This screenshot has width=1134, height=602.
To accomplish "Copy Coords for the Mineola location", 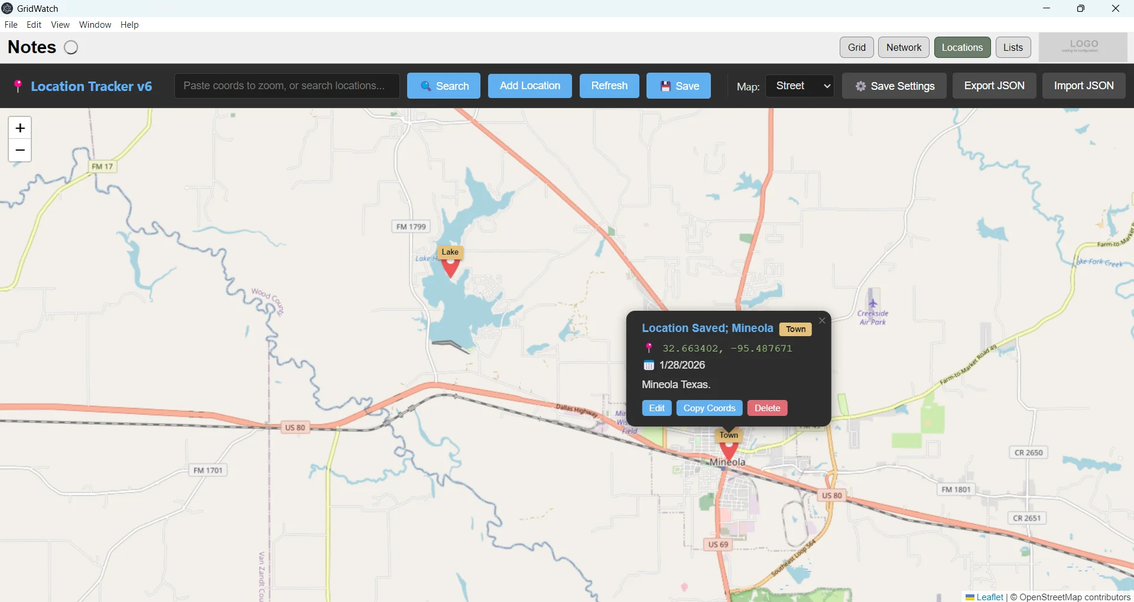I will pyautogui.click(x=709, y=408).
